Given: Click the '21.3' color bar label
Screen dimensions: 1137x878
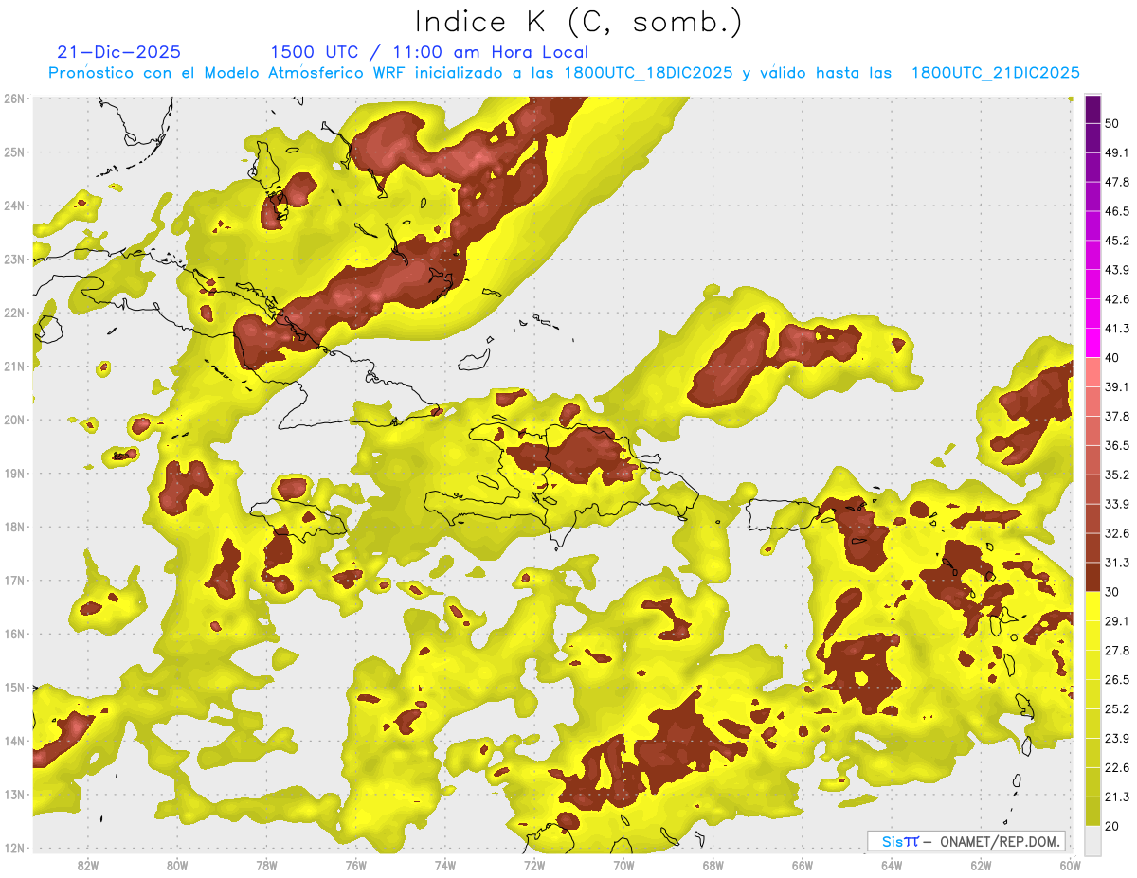Looking at the screenshot, I should 1117,797.
